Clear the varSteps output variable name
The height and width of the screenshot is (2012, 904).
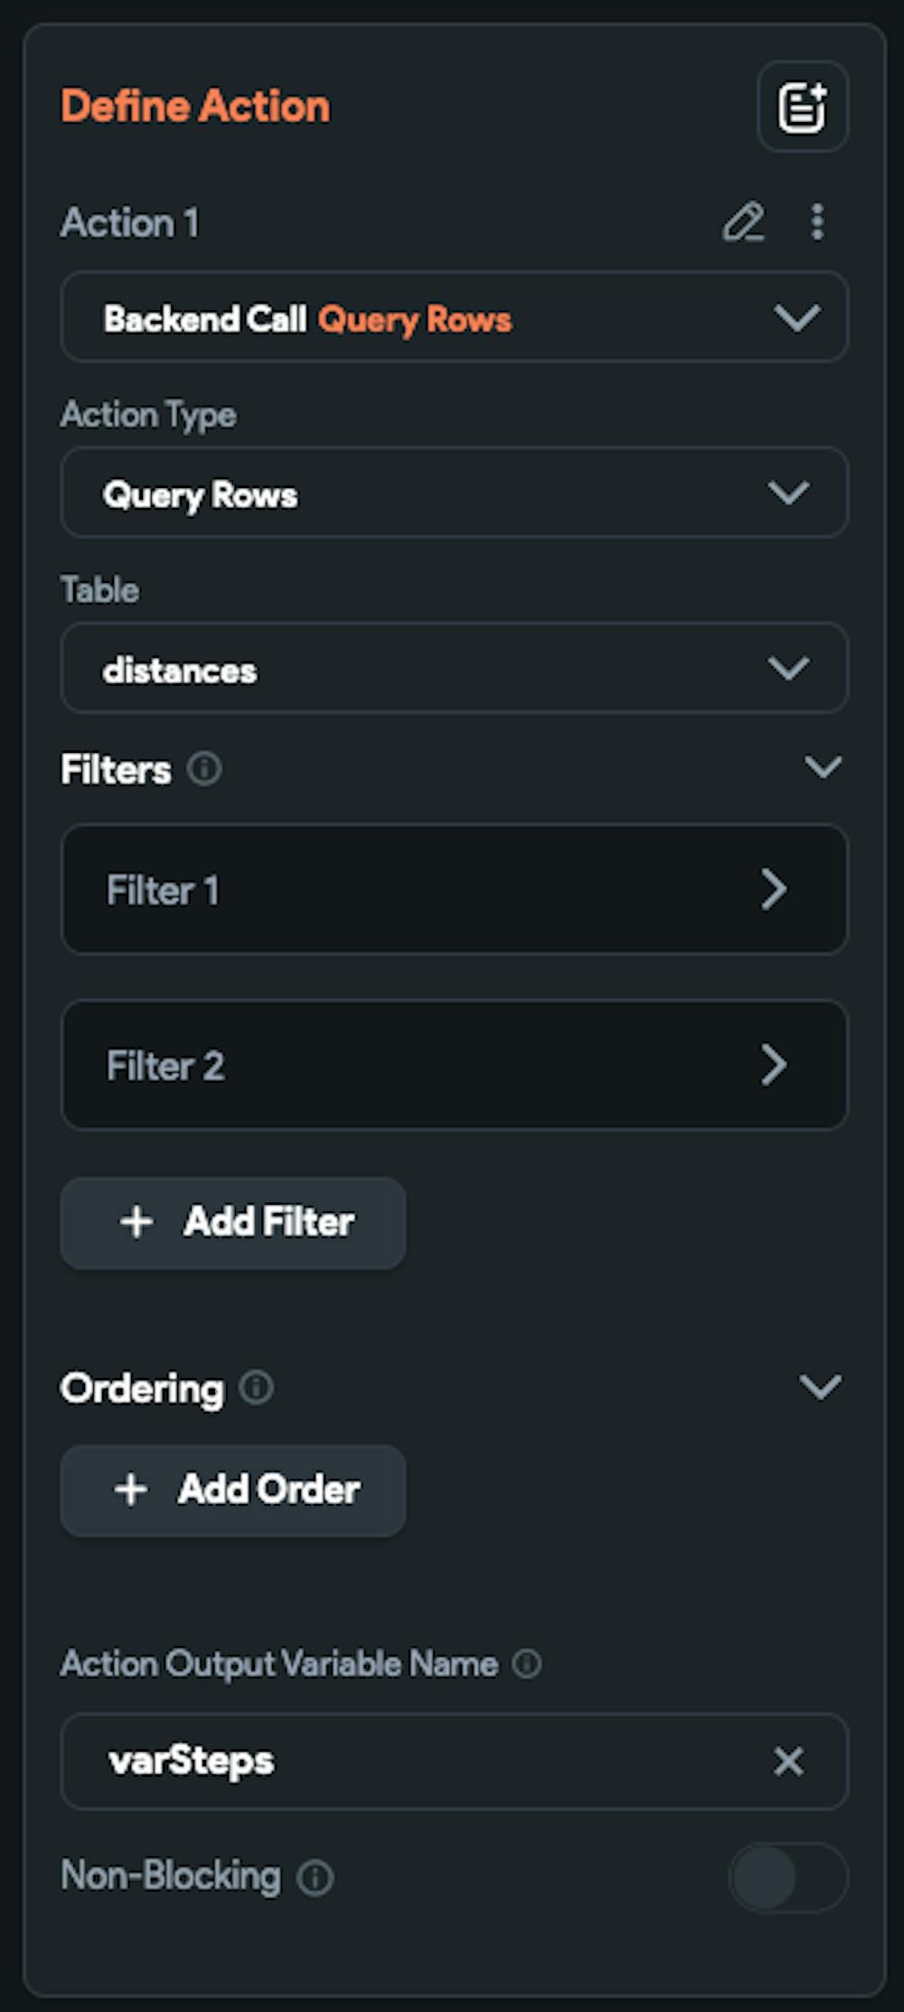[788, 1761]
